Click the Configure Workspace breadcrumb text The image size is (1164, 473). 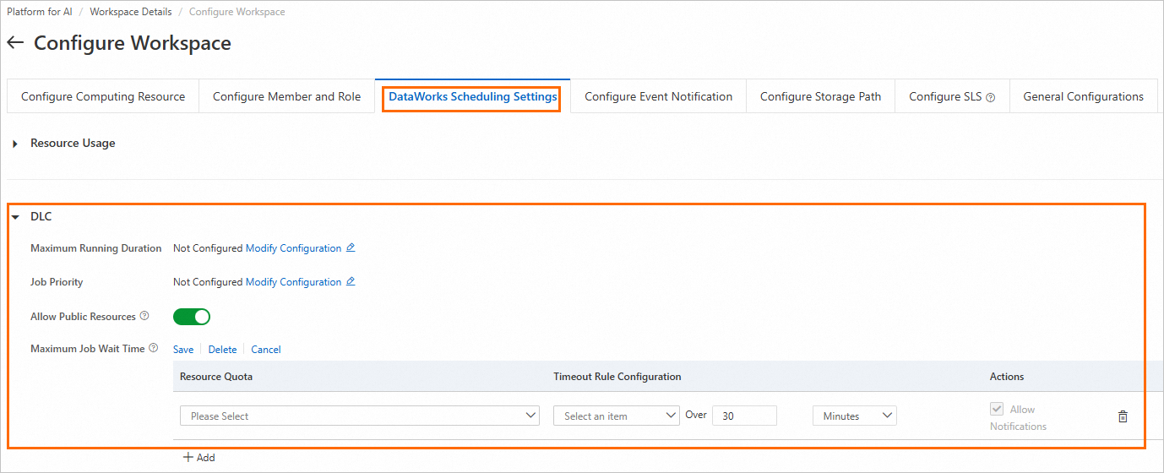click(x=237, y=12)
